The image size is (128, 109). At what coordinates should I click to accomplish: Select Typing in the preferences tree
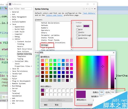pos(20,59)
